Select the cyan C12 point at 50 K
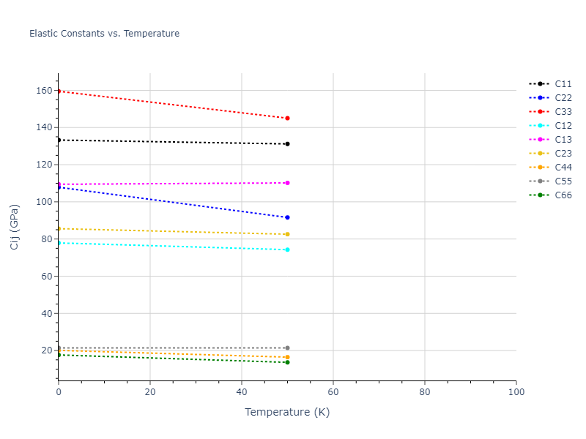 (287, 249)
